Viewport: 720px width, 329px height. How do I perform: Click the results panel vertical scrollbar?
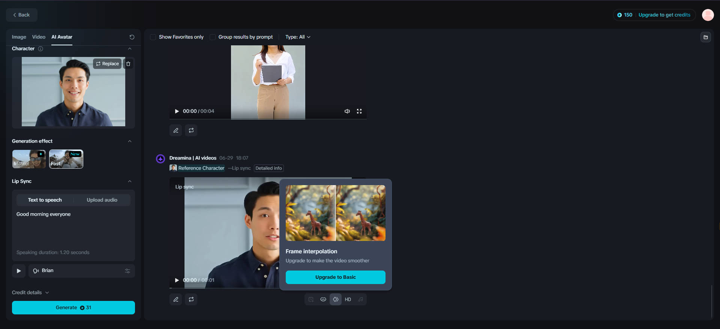point(711,301)
